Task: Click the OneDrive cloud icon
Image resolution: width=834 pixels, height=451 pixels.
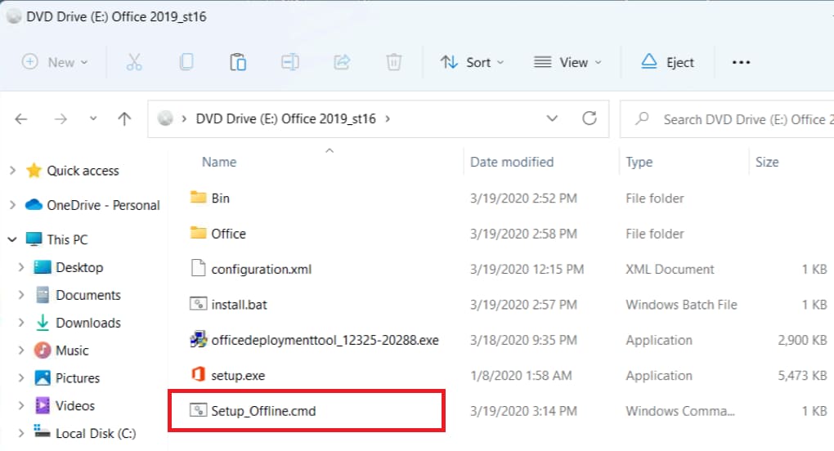Action: (34, 204)
